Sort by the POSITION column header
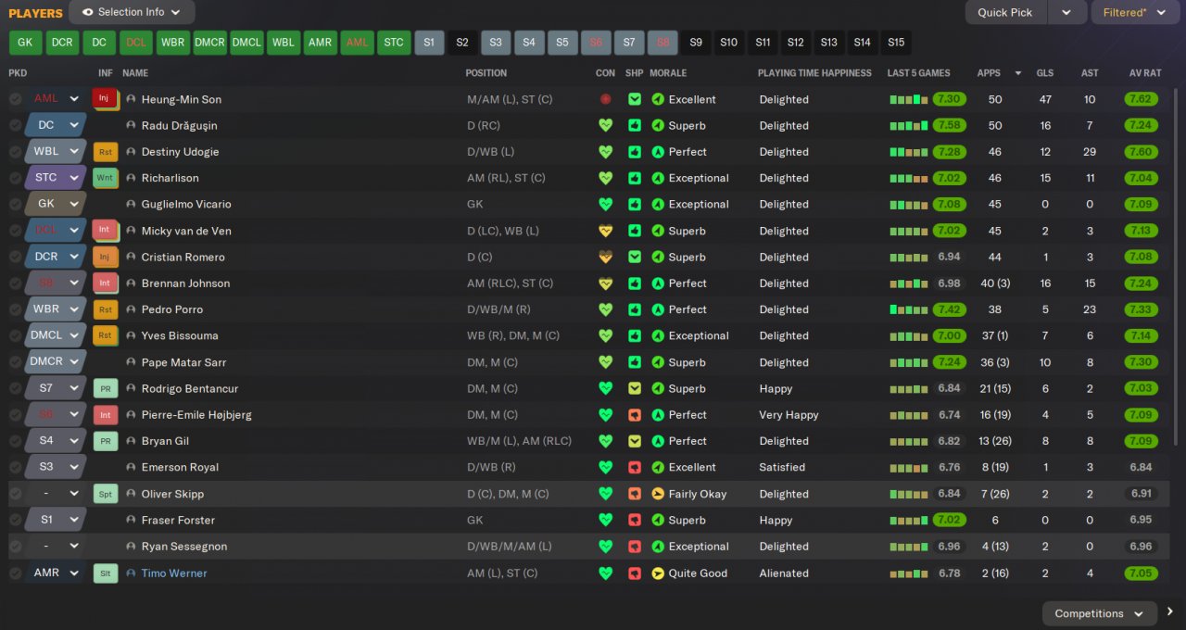Image resolution: width=1186 pixels, height=630 pixels. click(x=486, y=73)
